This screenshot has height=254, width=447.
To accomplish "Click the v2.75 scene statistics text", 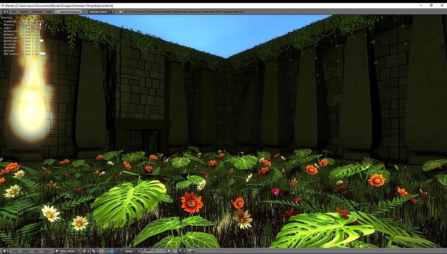I will pos(184,12).
